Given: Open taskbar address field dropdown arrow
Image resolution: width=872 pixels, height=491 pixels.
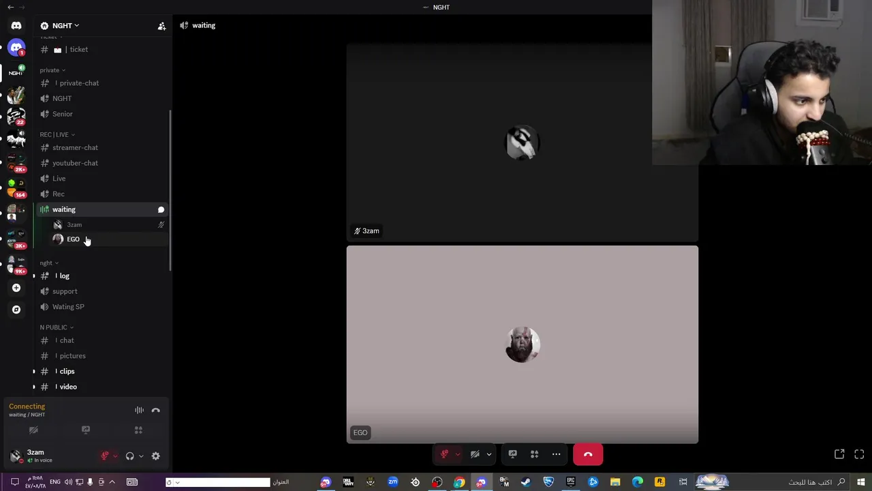Looking at the screenshot, I should (x=176, y=482).
